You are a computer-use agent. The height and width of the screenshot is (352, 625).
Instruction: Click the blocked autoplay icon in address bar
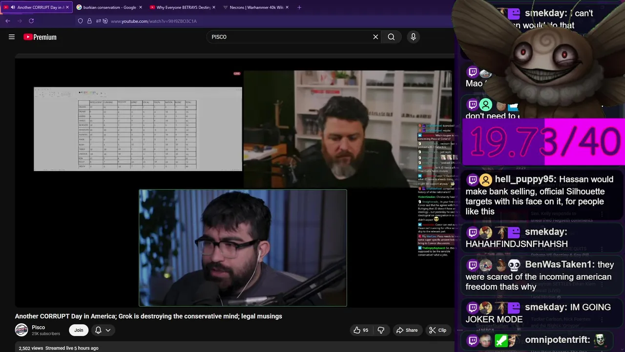[x=105, y=21]
